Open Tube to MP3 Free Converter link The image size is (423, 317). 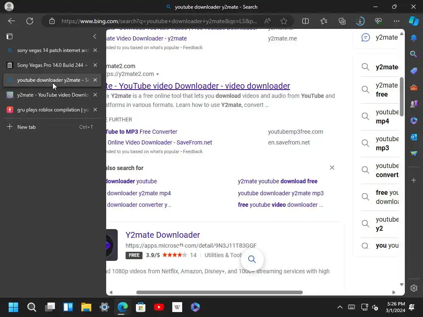point(142,132)
